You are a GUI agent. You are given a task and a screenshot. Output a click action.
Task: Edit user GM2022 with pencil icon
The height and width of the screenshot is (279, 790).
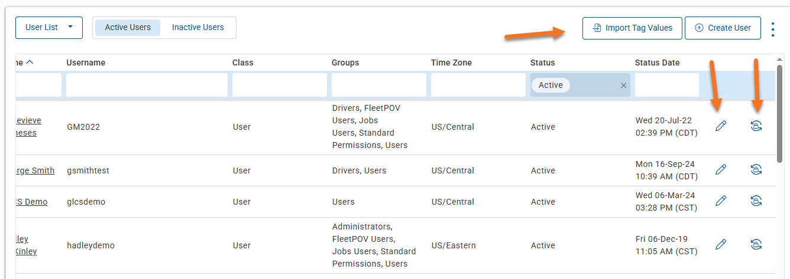coord(720,126)
